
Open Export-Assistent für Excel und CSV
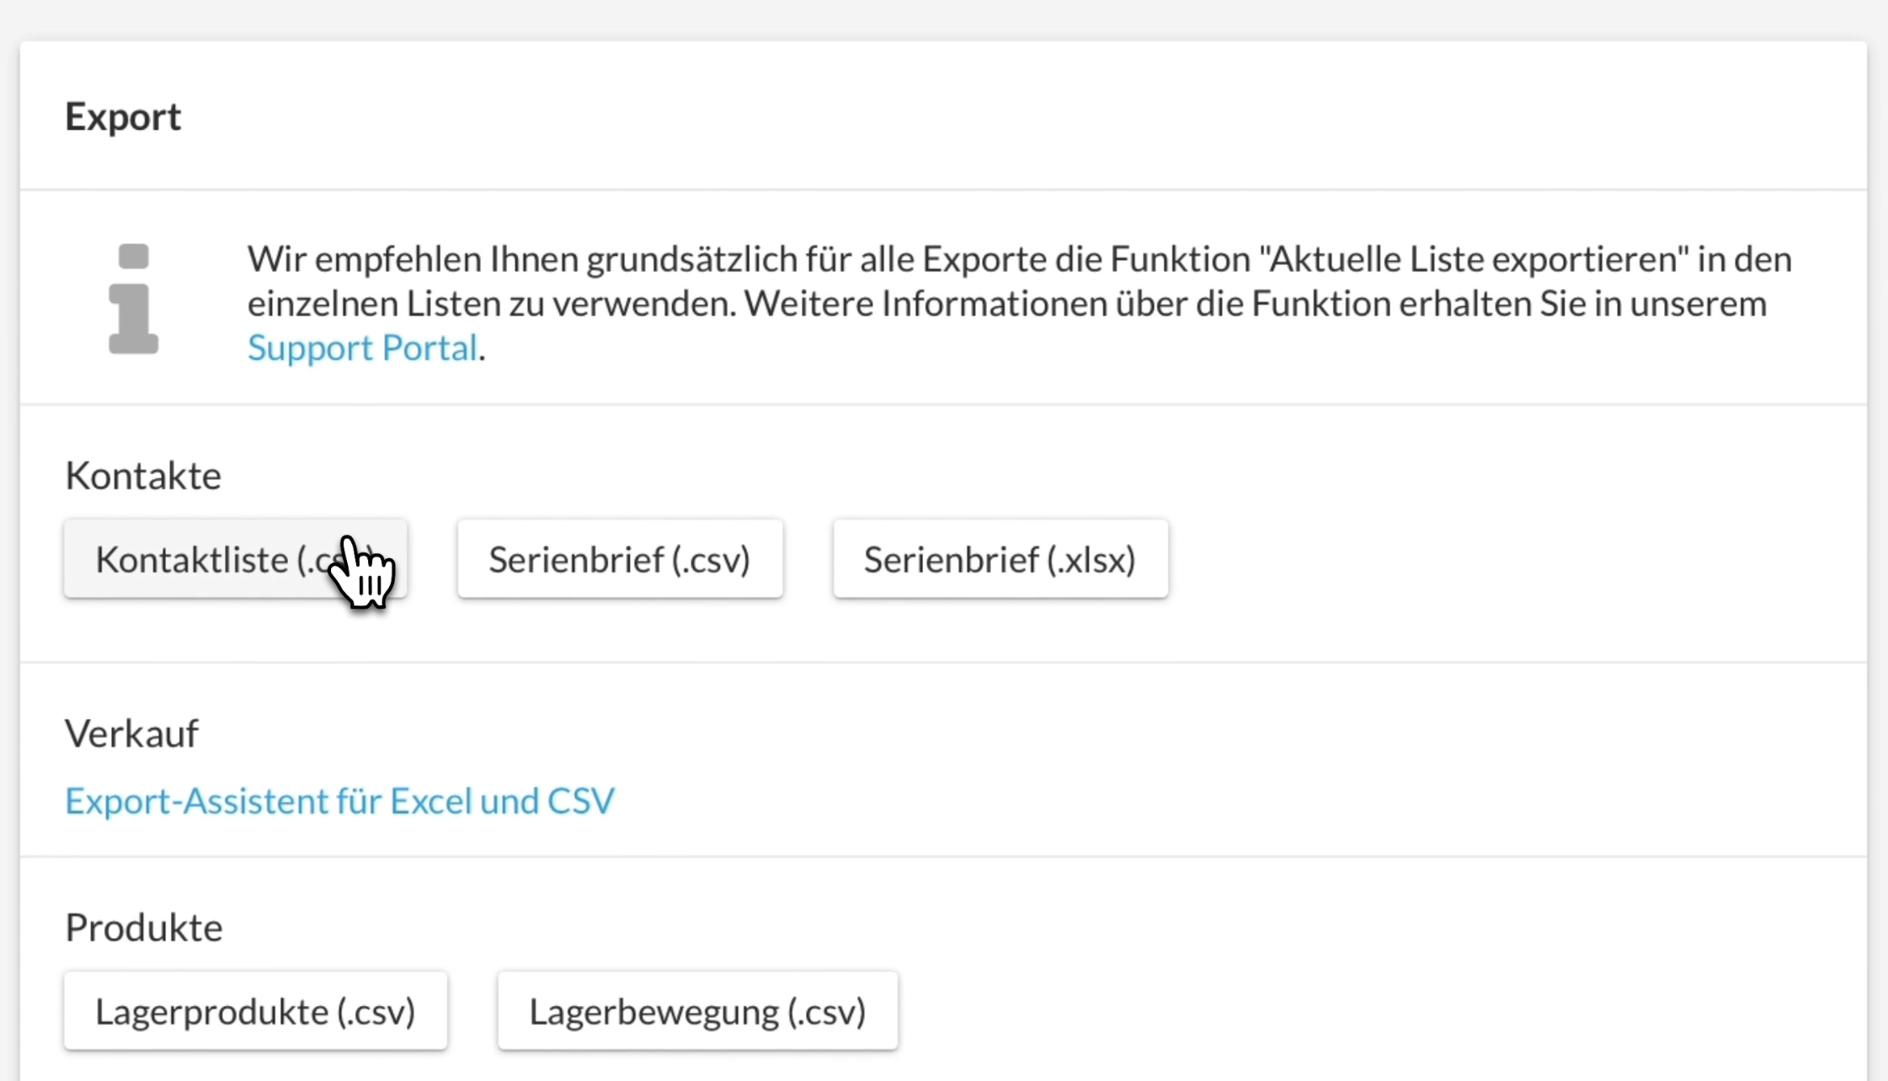(x=339, y=801)
